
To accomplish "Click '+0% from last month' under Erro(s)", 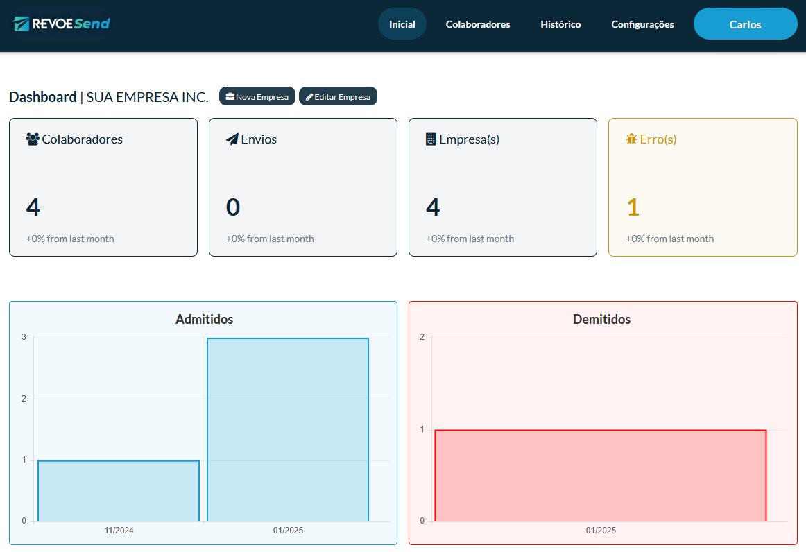I will pyautogui.click(x=670, y=239).
